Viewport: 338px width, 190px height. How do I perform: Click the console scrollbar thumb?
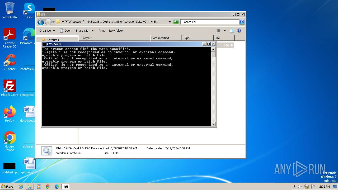pos(213,54)
